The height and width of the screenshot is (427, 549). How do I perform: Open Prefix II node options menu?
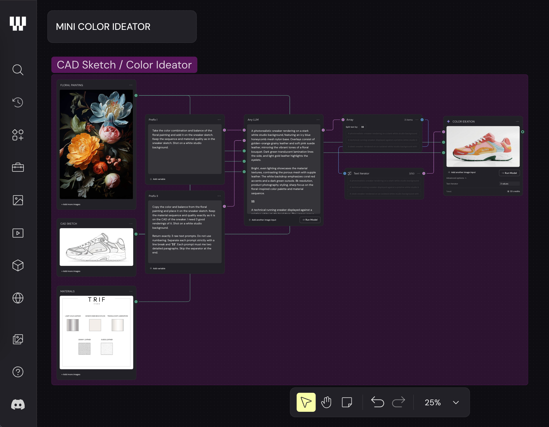coord(219,196)
